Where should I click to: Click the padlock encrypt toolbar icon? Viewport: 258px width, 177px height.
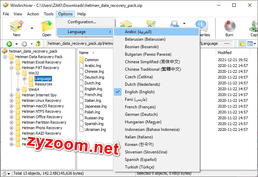point(175,24)
